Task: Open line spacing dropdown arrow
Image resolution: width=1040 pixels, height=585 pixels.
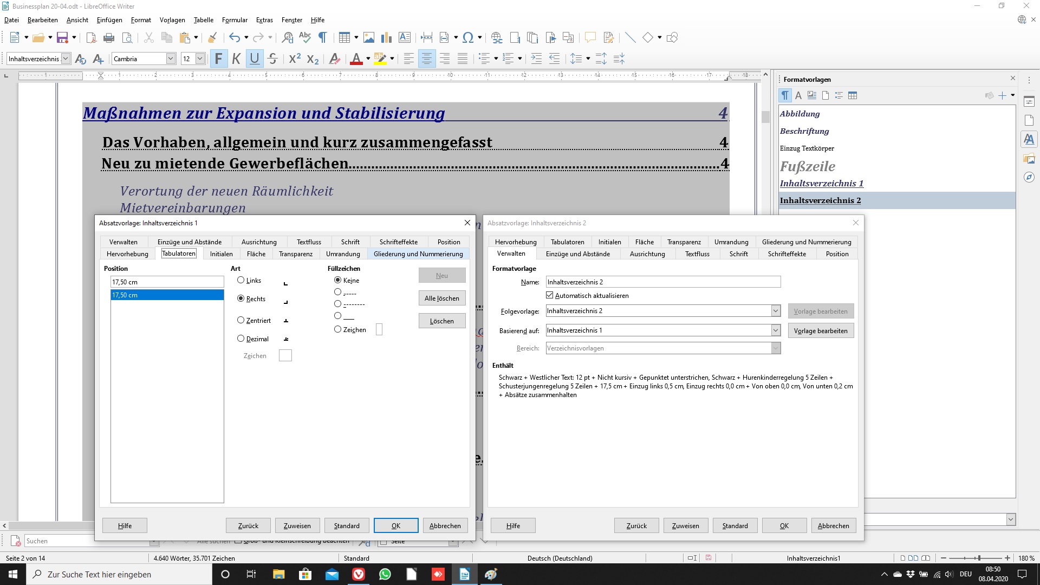Action: pyautogui.click(x=588, y=58)
